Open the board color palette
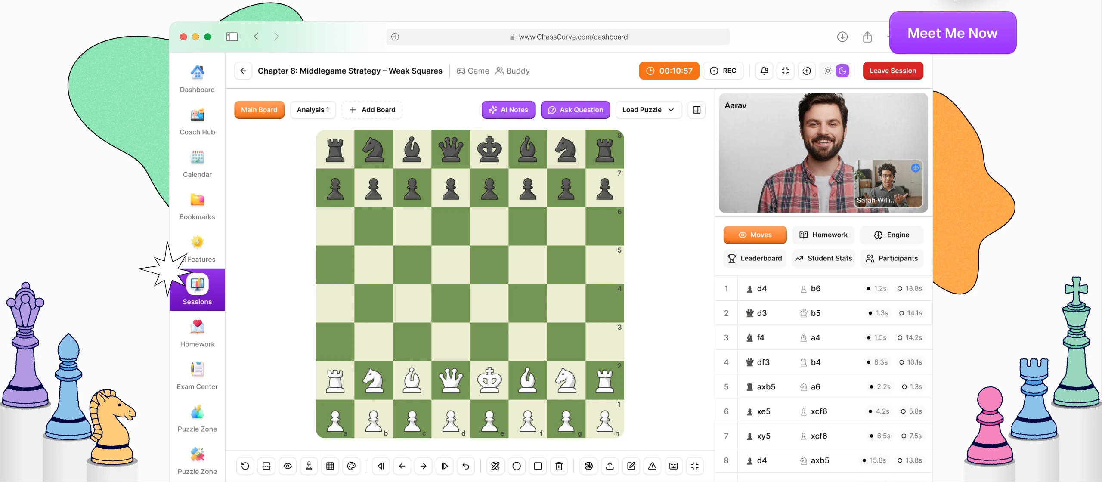The image size is (1102, 482). click(x=351, y=466)
